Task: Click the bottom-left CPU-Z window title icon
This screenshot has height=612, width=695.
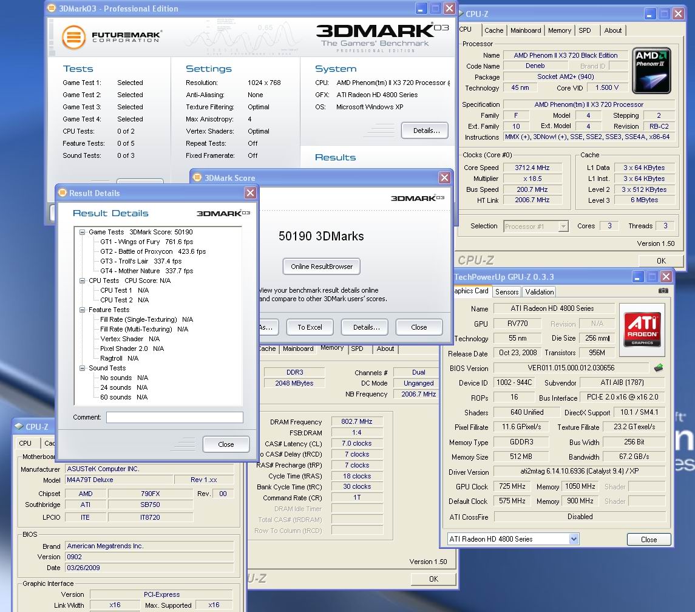Action: click(19, 426)
